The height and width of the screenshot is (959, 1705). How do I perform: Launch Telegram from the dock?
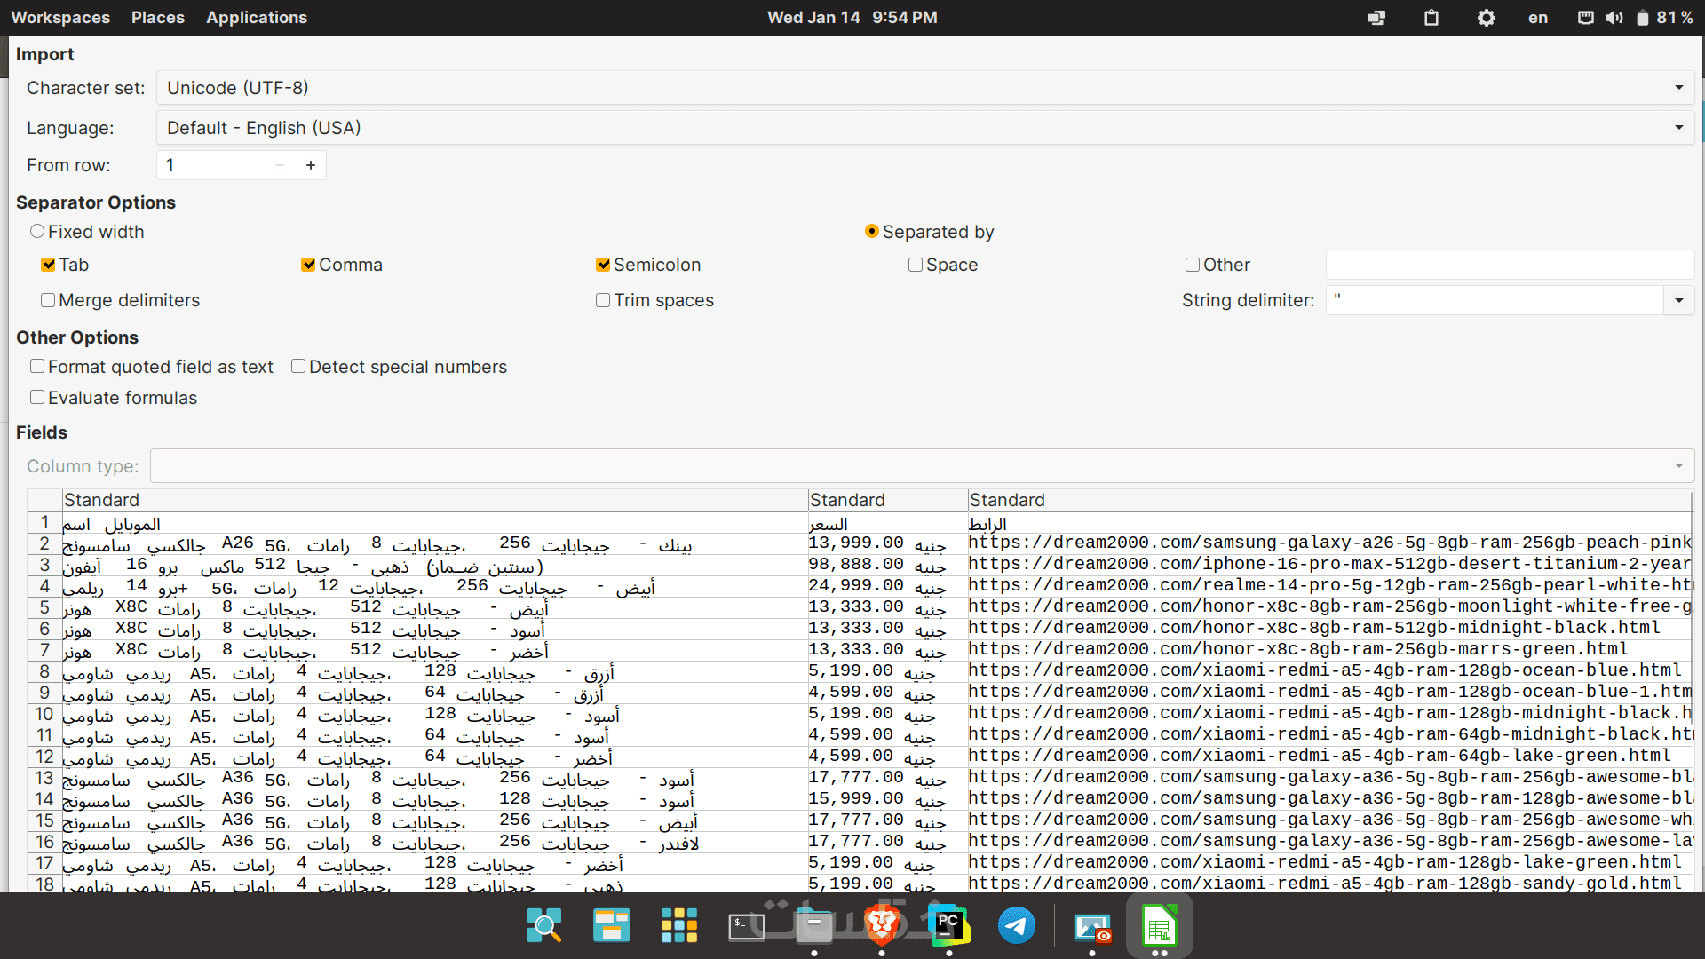click(x=1016, y=926)
